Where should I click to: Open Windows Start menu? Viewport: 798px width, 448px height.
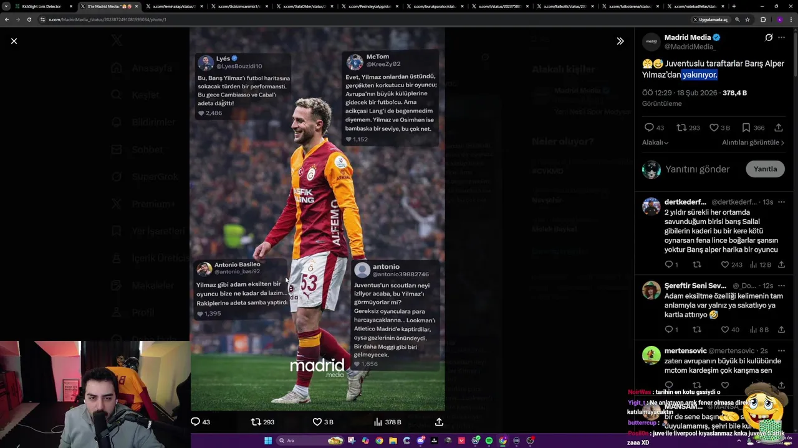268,441
